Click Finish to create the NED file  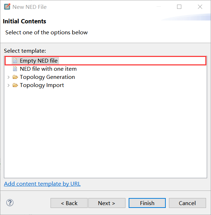click(x=147, y=203)
